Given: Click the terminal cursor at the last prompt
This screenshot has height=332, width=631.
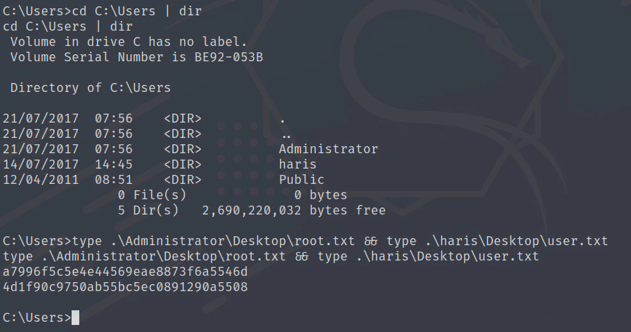Looking at the screenshot, I should pos(75,317).
